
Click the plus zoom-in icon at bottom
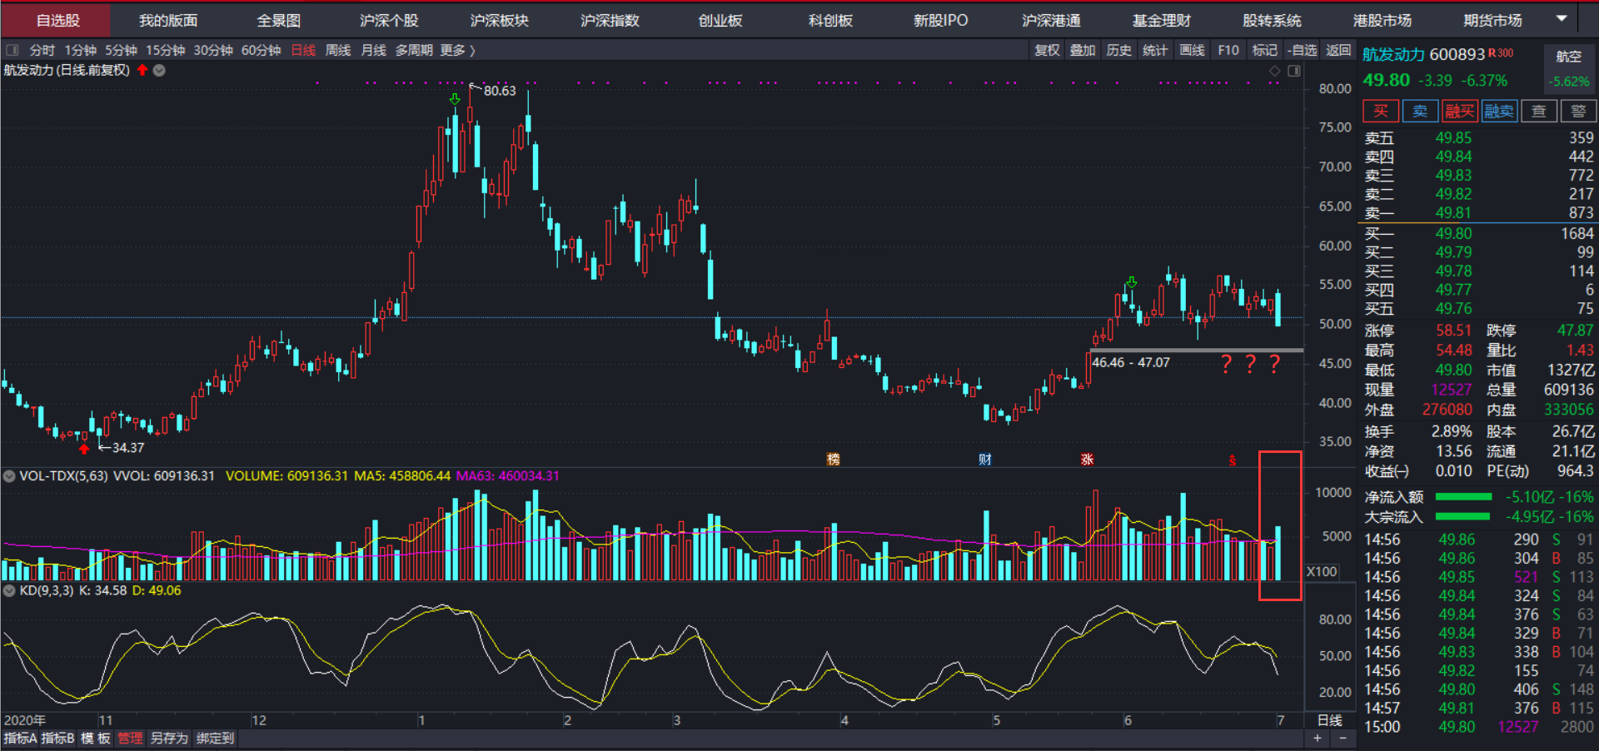(1318, 739)
